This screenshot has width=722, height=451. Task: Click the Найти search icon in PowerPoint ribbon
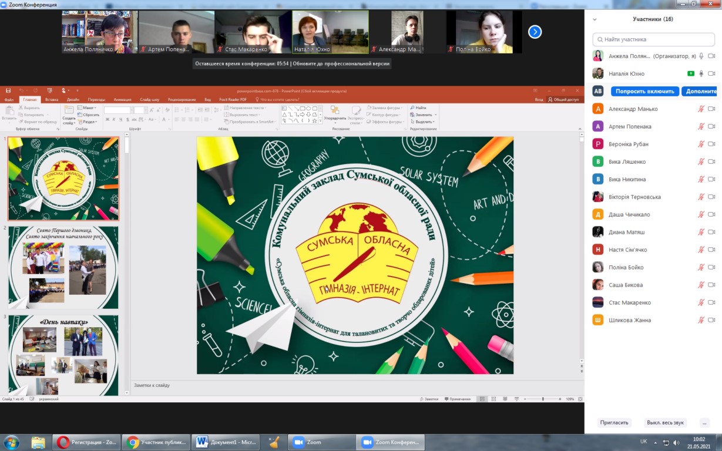pos(412,108)
